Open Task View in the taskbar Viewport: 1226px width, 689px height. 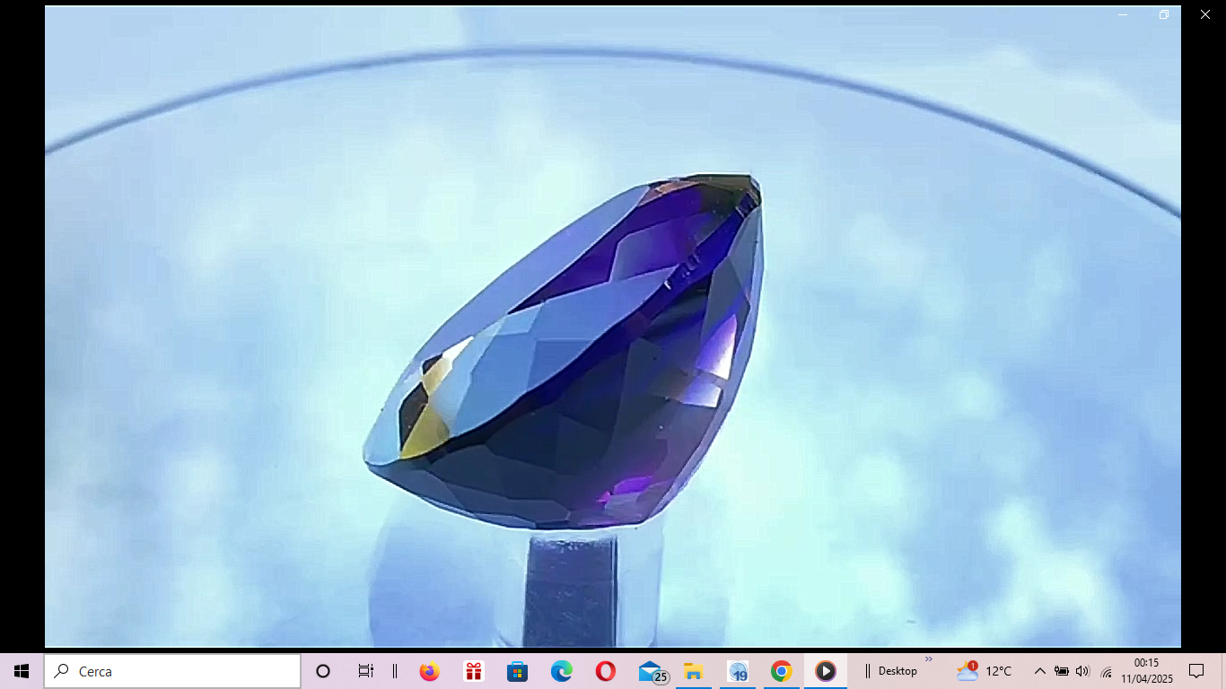click(x=365, y=671)
